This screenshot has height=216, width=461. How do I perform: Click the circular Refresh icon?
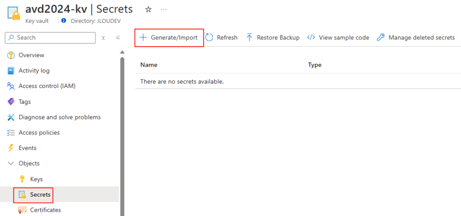pyautogui.click(x=209, y=38)
